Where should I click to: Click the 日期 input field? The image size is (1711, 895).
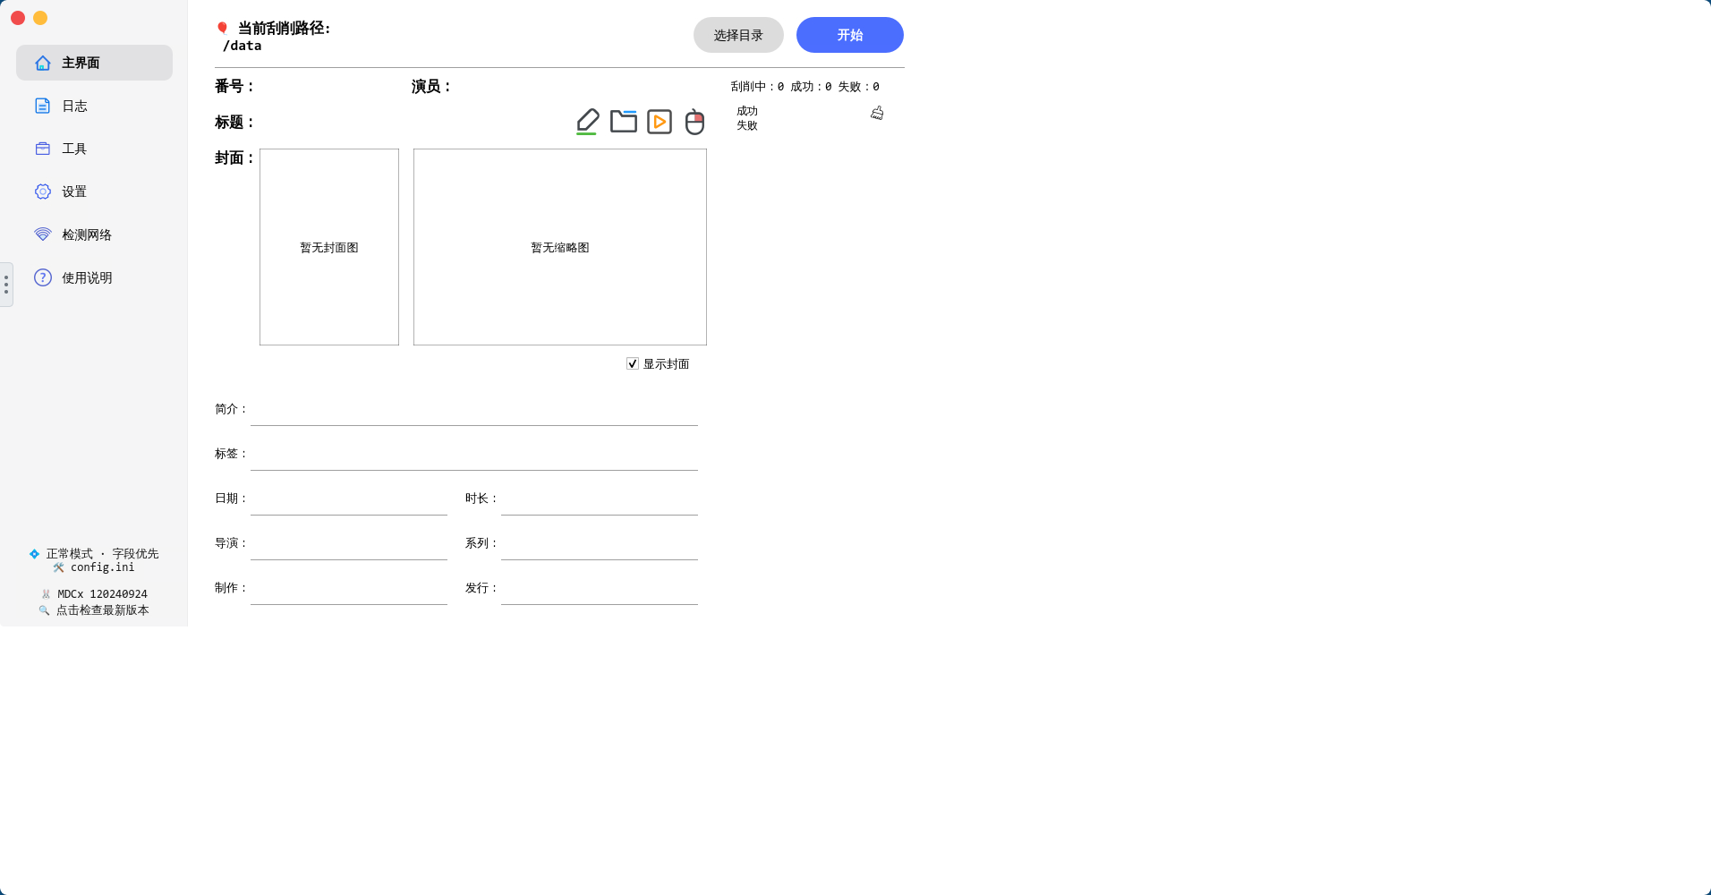pyautogui.click(x=349, y=499)
